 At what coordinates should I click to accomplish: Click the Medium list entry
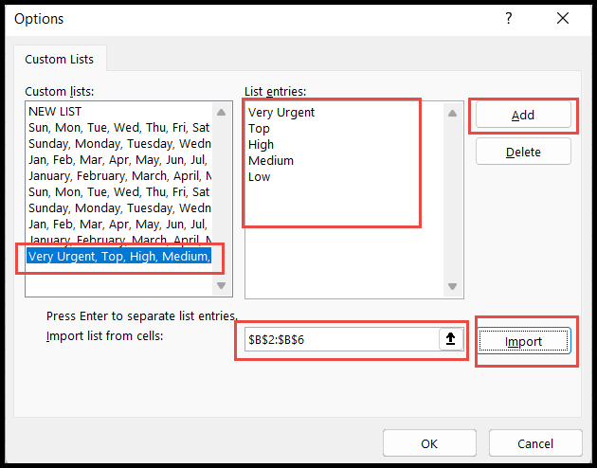pos(271,160)
